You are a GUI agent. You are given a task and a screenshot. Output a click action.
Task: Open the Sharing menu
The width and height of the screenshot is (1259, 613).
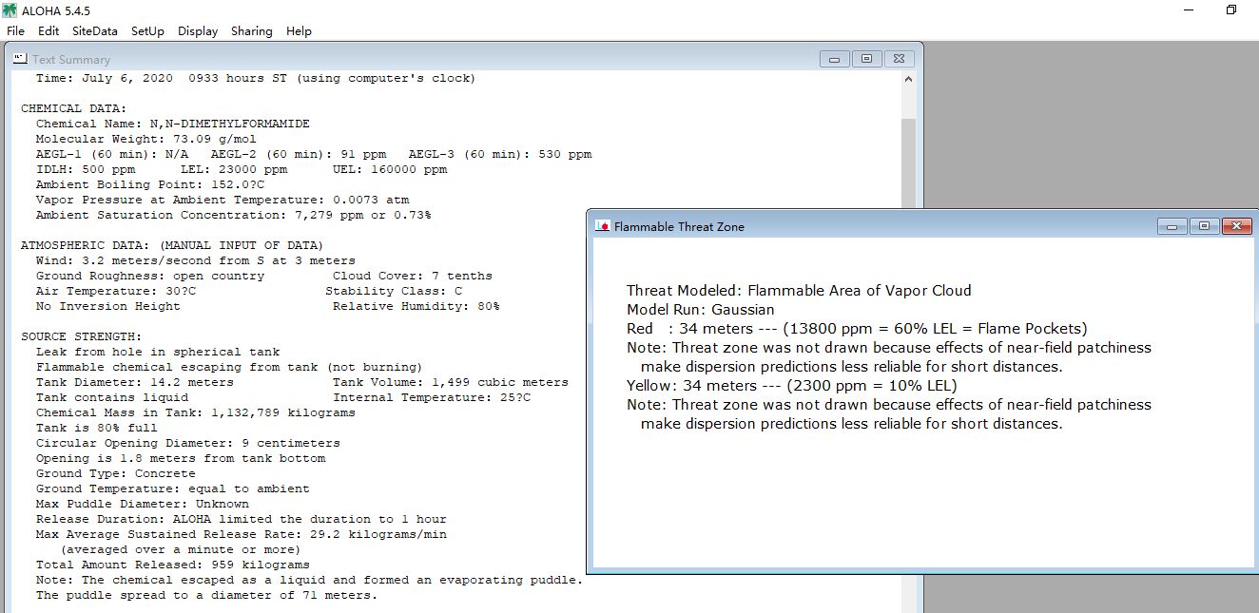click(252, 31)
